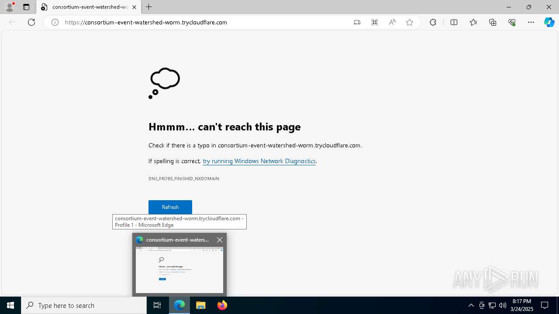
Task: View site information icon in address bar
Action: (55, 22)
